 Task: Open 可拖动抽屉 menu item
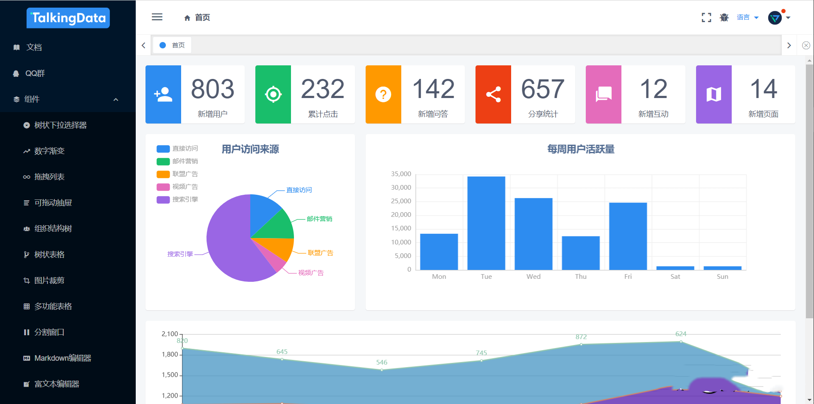(68, 203)
